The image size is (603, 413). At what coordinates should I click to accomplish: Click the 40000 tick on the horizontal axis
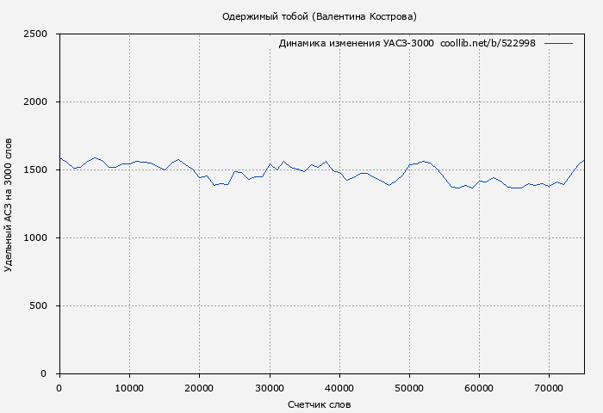pyautogui.click(x=339, y=389)
